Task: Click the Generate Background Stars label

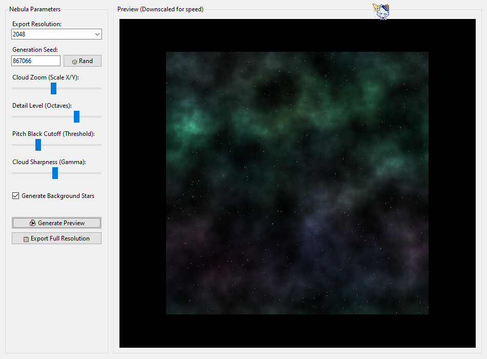Action: pos(58,196)
